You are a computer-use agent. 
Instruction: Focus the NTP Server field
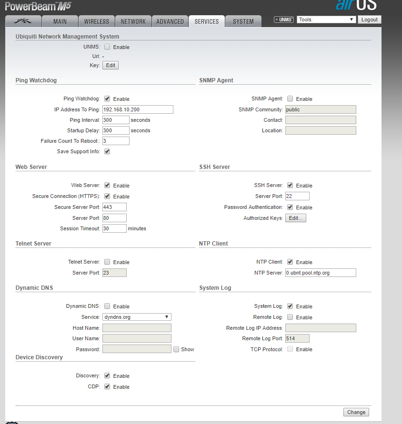(x=321, y=273)
